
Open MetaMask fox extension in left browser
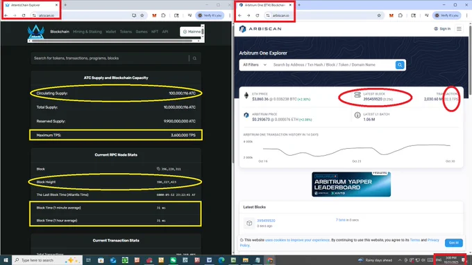(154, 15)
